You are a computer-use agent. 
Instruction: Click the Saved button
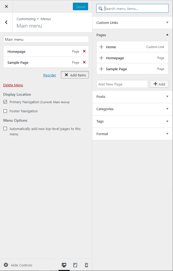pos(80,7)
